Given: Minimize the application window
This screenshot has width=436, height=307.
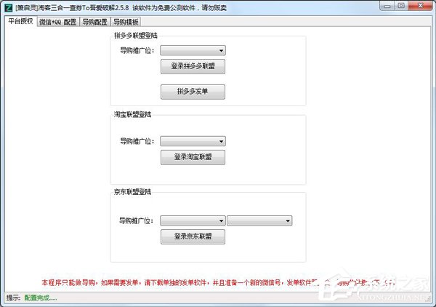Looking at the screenshot, I should tap(387, 6).
